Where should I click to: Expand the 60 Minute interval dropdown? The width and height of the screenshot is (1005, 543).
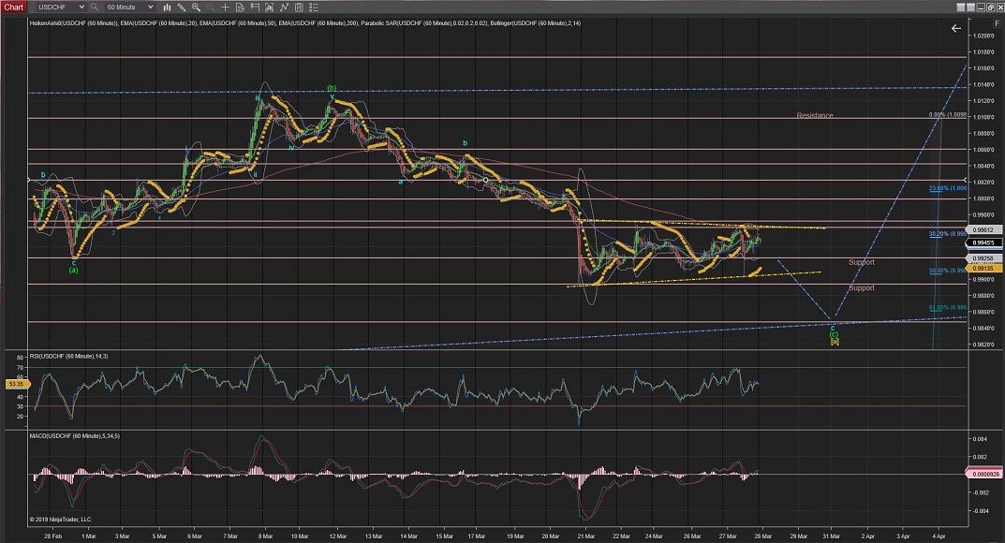click(x=150, y=7)
